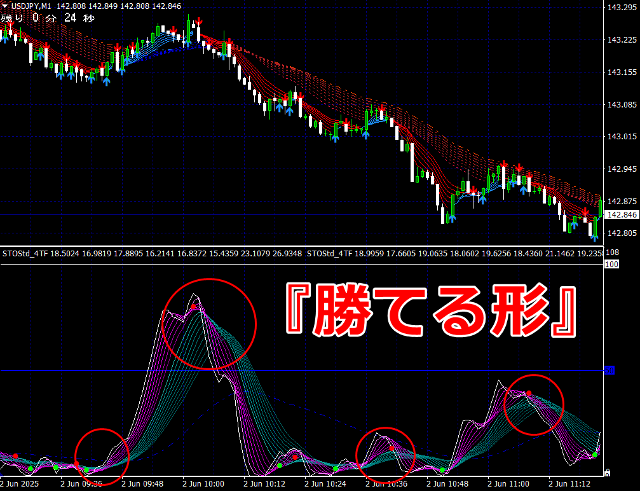Select indicator value 26.9348

click(x=287, y=254)
